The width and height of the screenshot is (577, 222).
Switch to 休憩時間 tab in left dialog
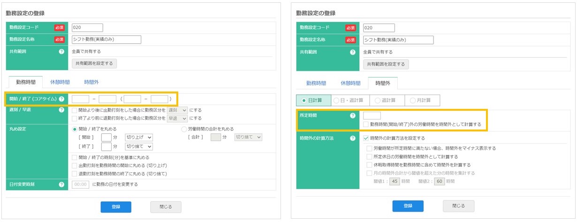click(60, 82)
